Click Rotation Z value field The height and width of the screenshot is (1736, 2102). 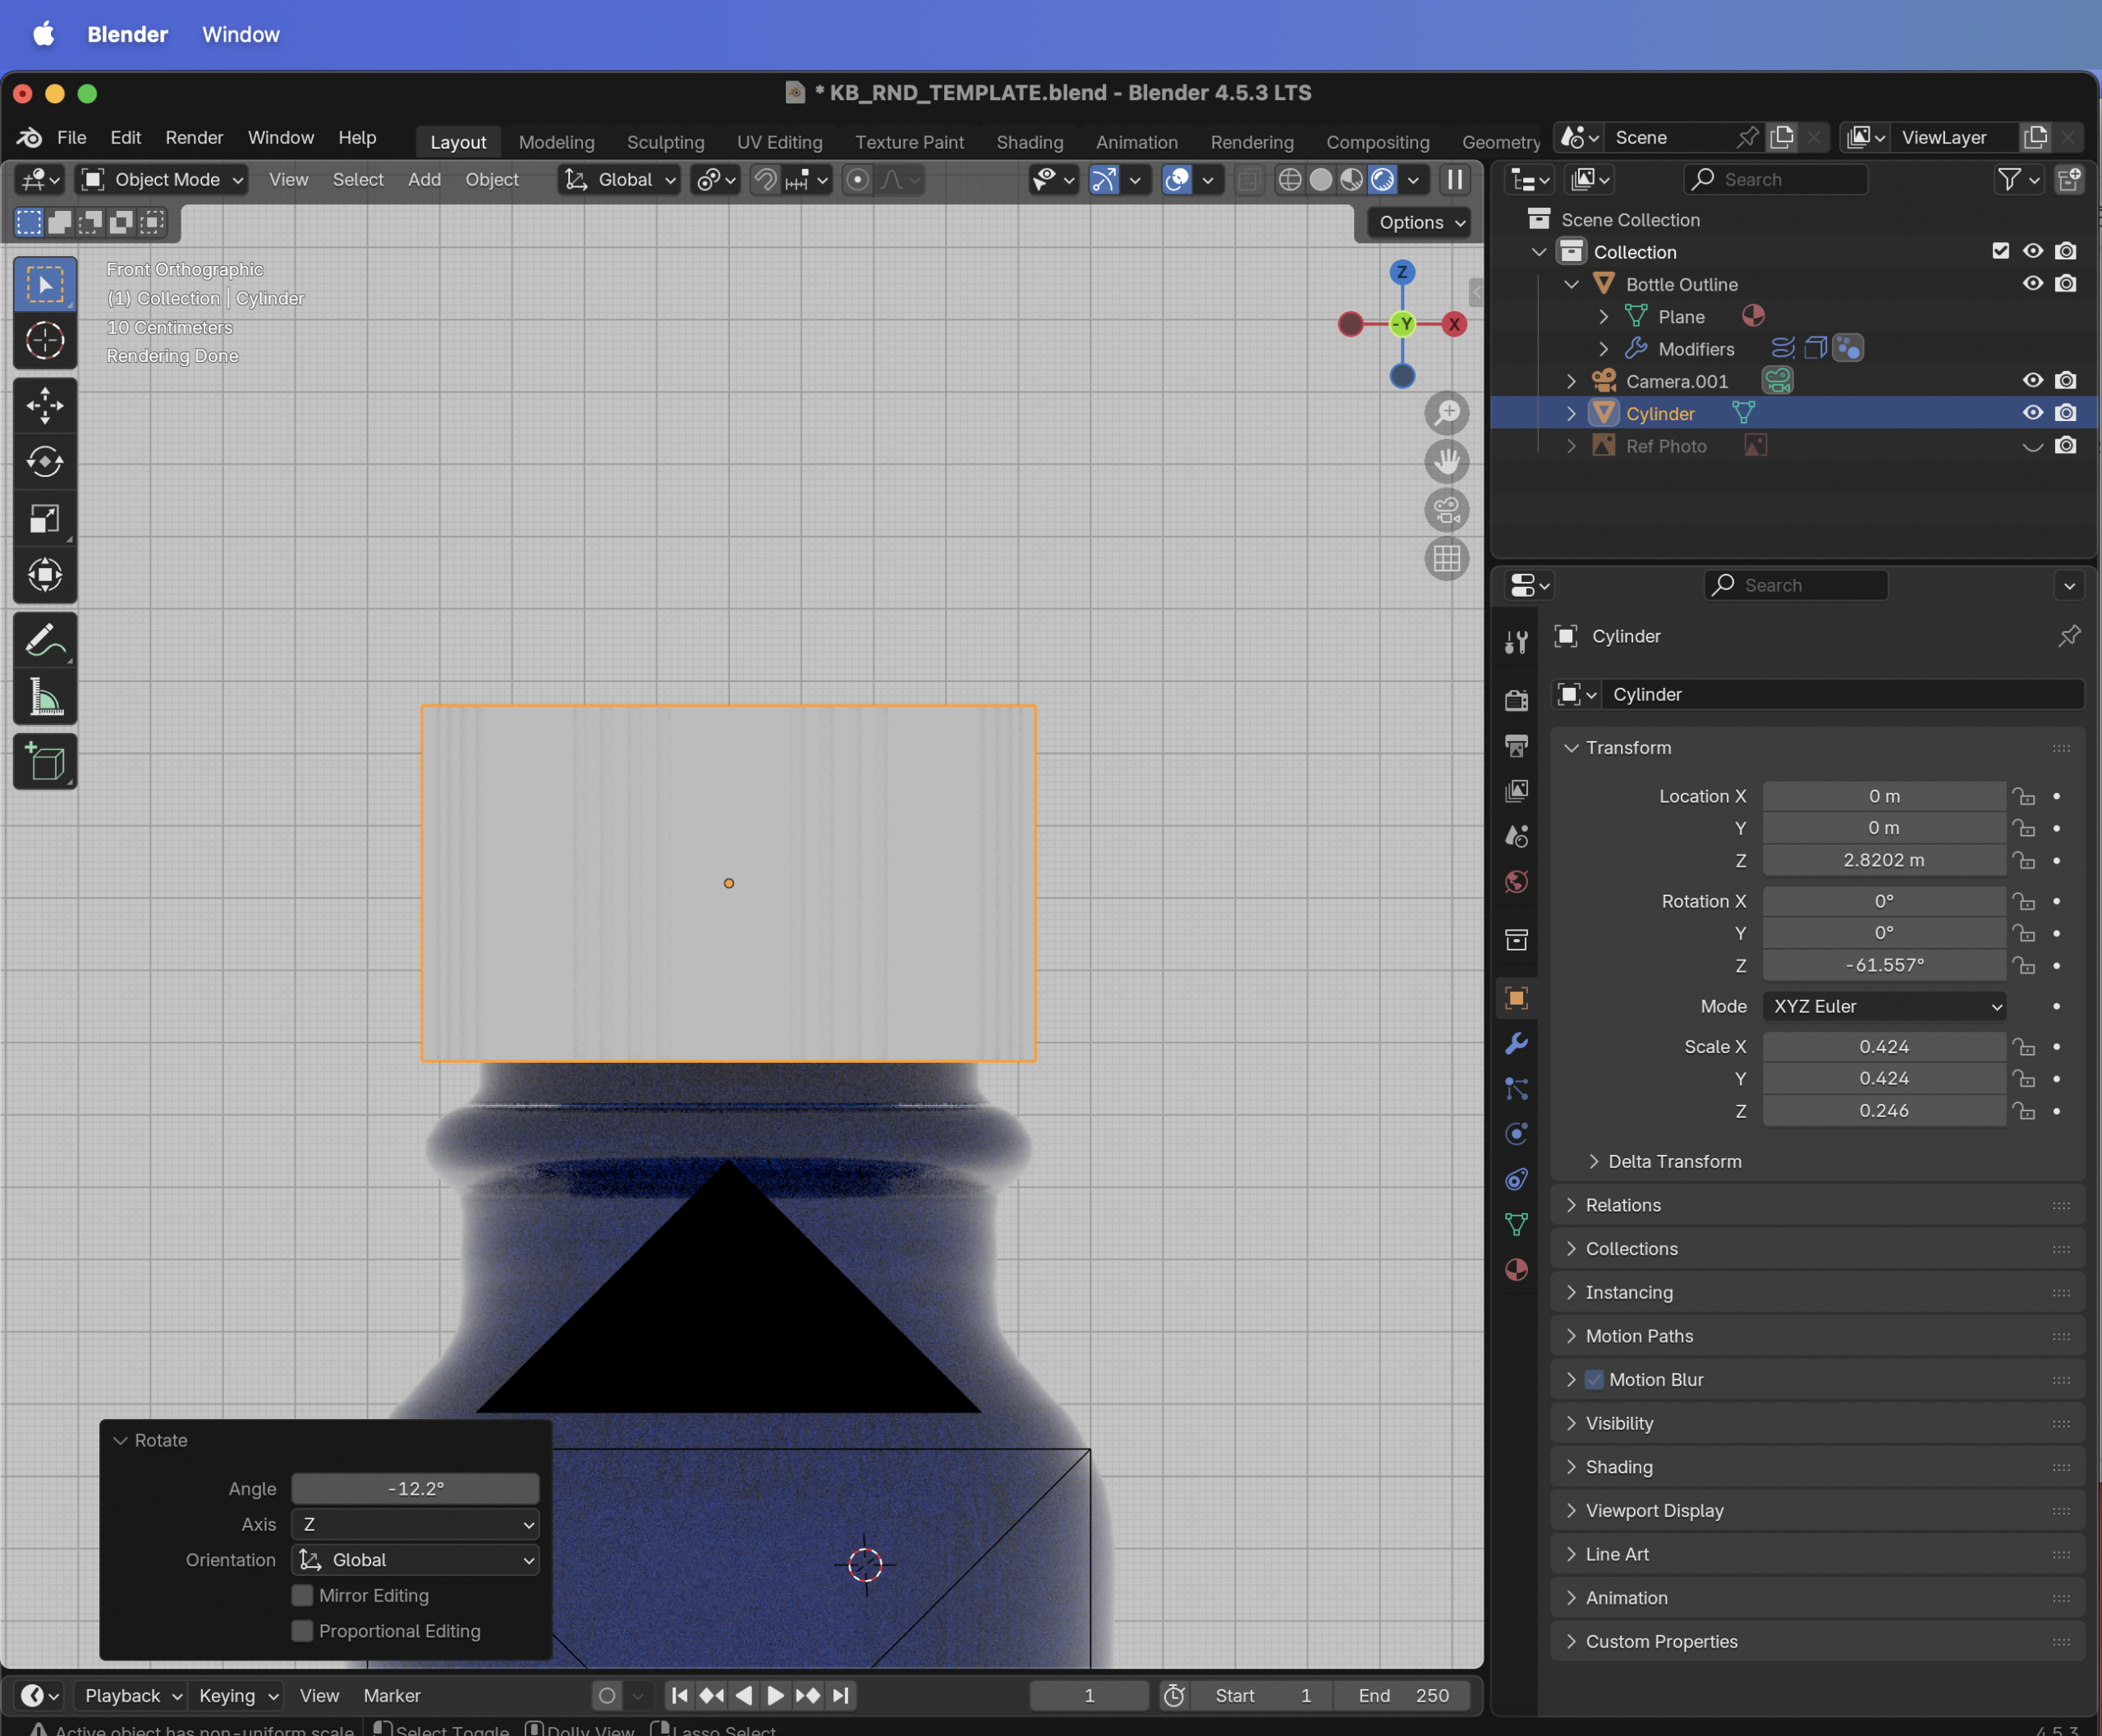(1884, 965)
